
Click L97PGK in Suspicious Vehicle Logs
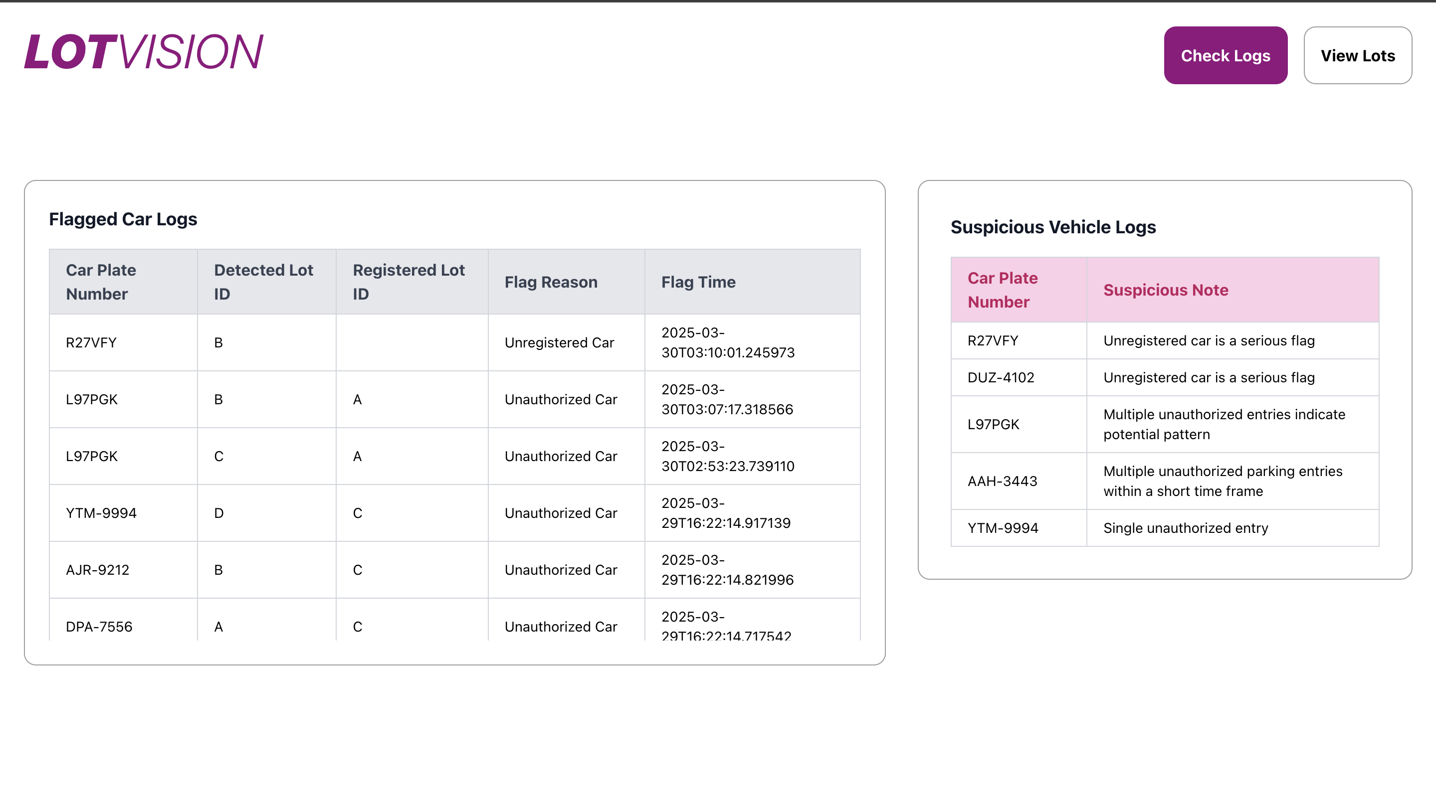[993, 424]
